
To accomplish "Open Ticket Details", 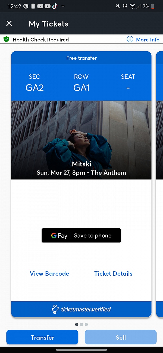I will click(113, 273).
